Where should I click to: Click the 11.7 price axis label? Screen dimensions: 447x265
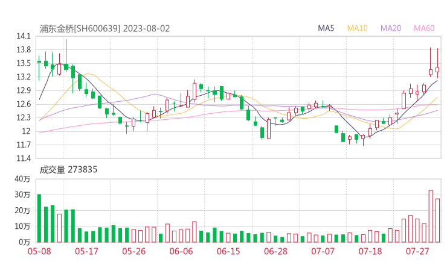(x=24, y=145)
